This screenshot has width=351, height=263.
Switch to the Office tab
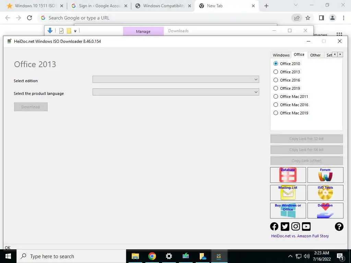[x=299, y=54]
